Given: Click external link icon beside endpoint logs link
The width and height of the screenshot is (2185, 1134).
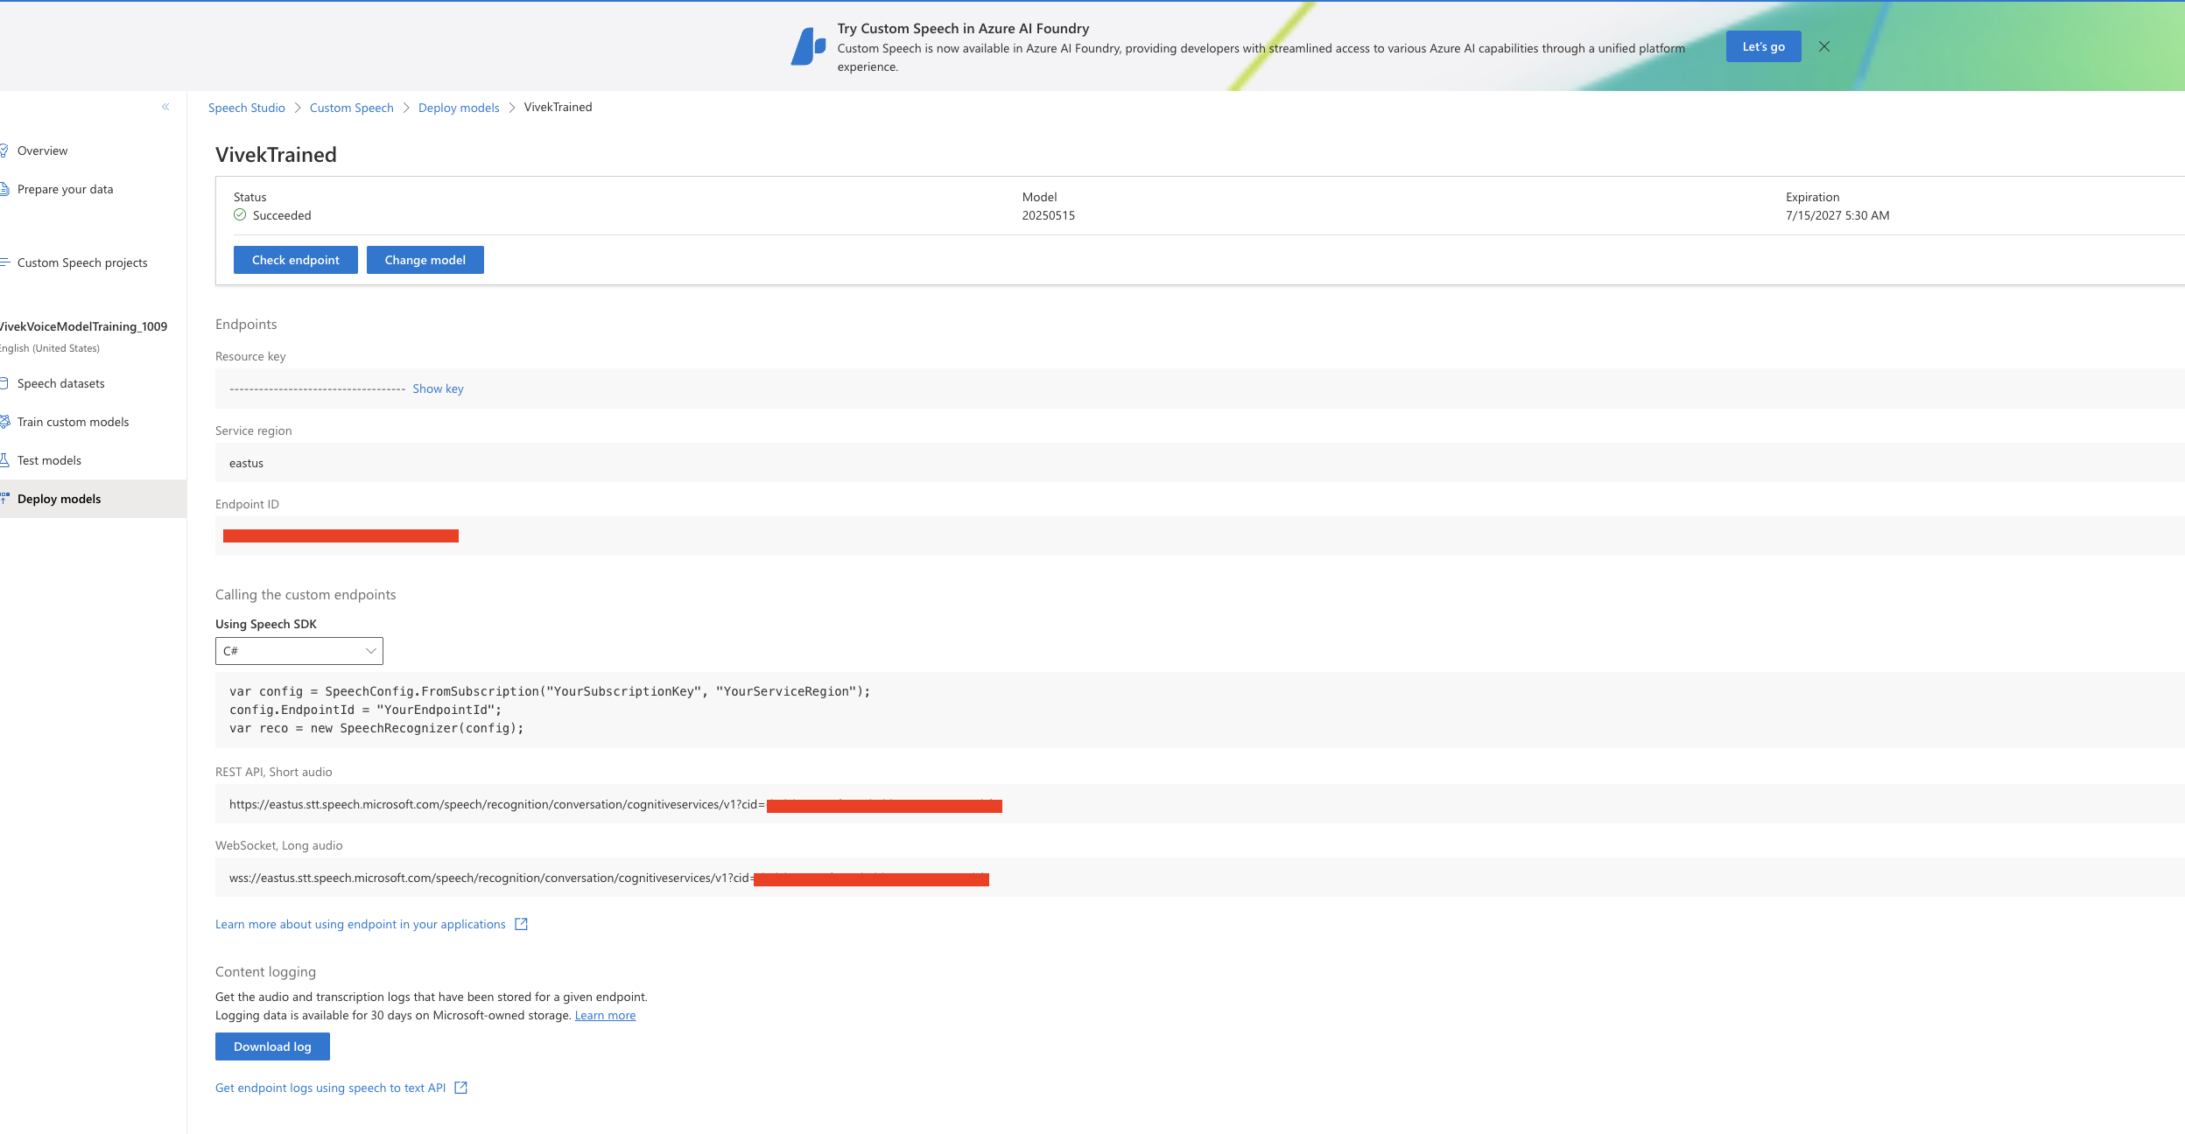Looking at the screenshot, I should pyautogui.click(x=461, y=1088).
